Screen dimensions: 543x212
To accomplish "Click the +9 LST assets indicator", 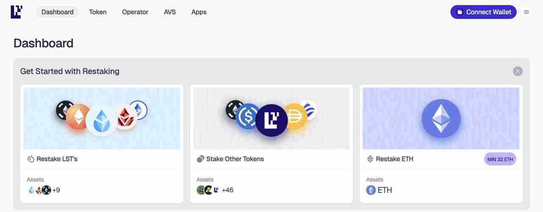I will point(56,190).
